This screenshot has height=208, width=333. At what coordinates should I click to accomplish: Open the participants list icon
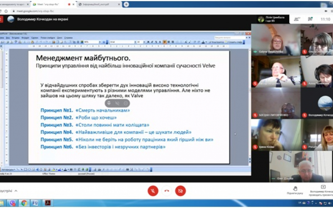point(297,19)
